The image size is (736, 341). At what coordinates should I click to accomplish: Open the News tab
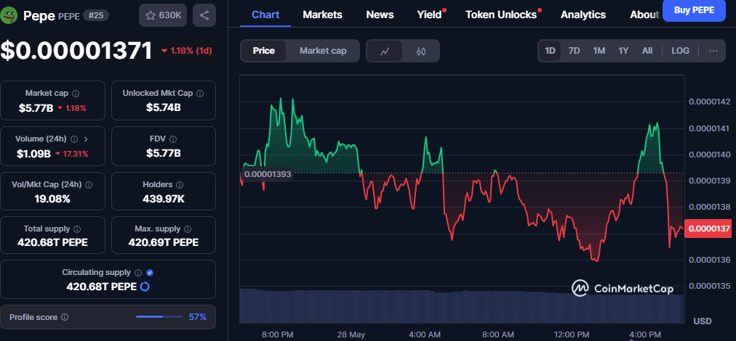[x=380, y=15]
